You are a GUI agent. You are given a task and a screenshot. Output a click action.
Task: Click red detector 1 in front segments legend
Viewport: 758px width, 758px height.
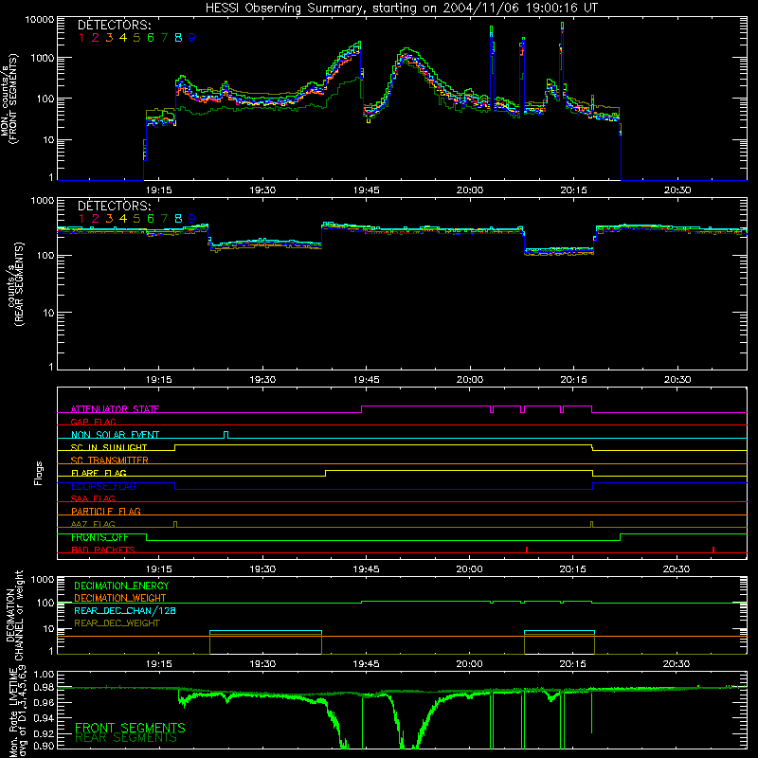[x=81, y=38]
